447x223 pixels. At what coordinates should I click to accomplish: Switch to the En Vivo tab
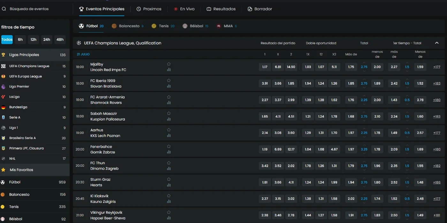coord(184,9)
